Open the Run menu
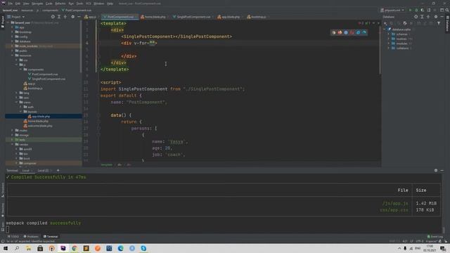This screenshot has height=253, width=450. (x=71, y=4)
